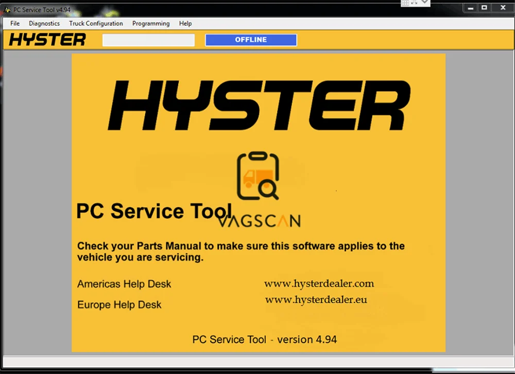The width and height of the screenshot is (515, 374).
Task: Open the Truck Configuration menu
Action: (x=96, y=23)
